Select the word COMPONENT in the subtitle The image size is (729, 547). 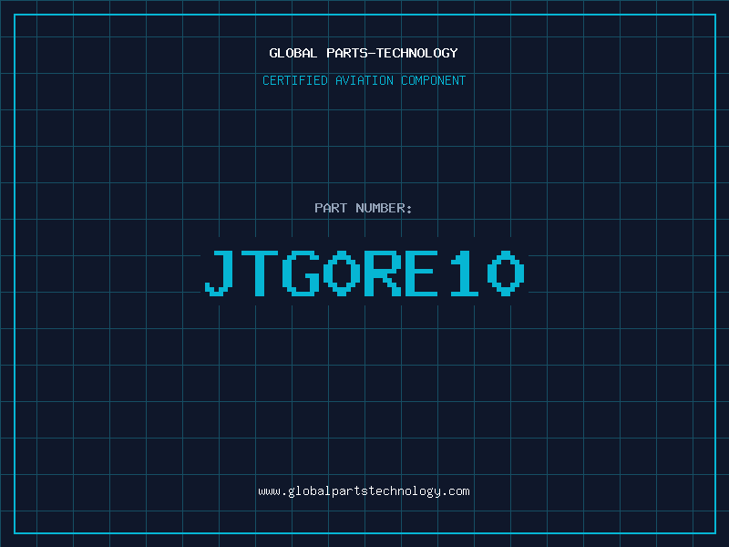pyautogui.click(x=433, y=81)
